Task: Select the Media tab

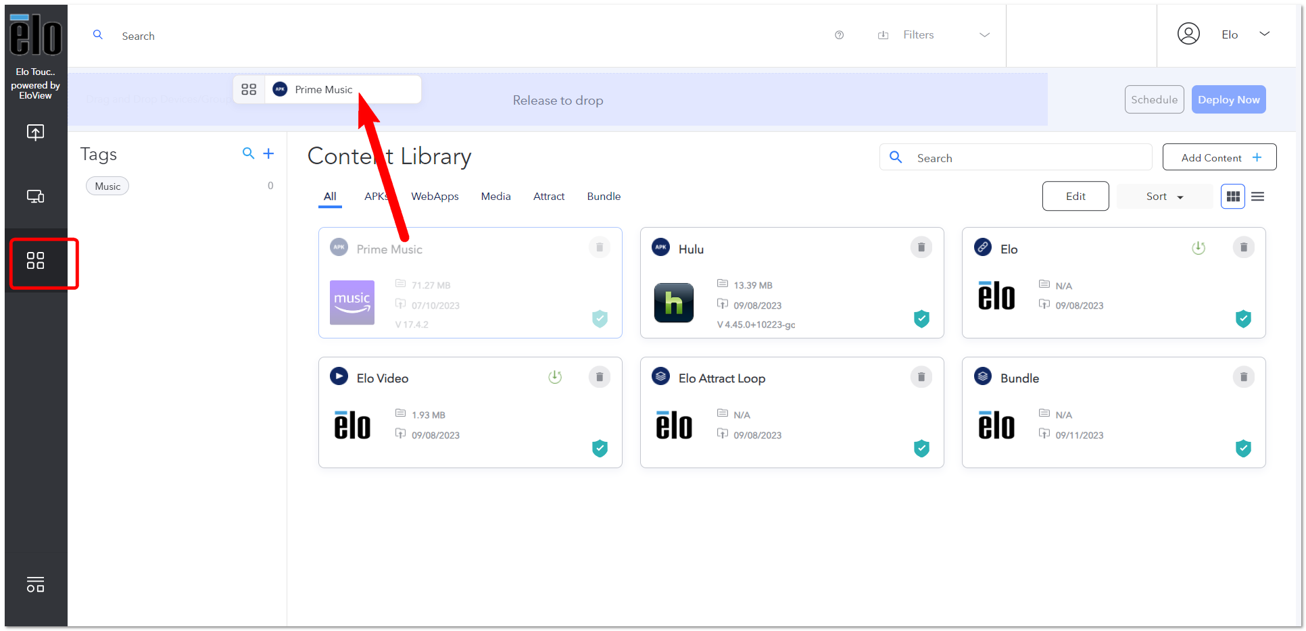Action: [x=495, y=197]
